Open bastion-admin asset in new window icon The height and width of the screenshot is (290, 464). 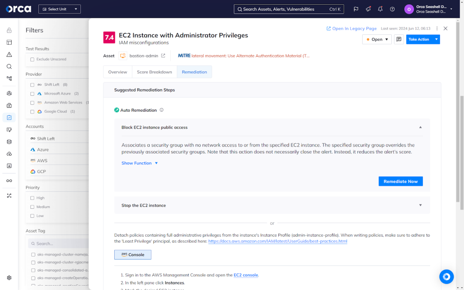click(163, 55)
